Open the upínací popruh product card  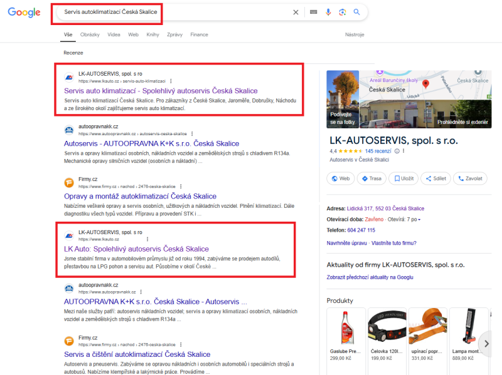(x=428, y=341)
